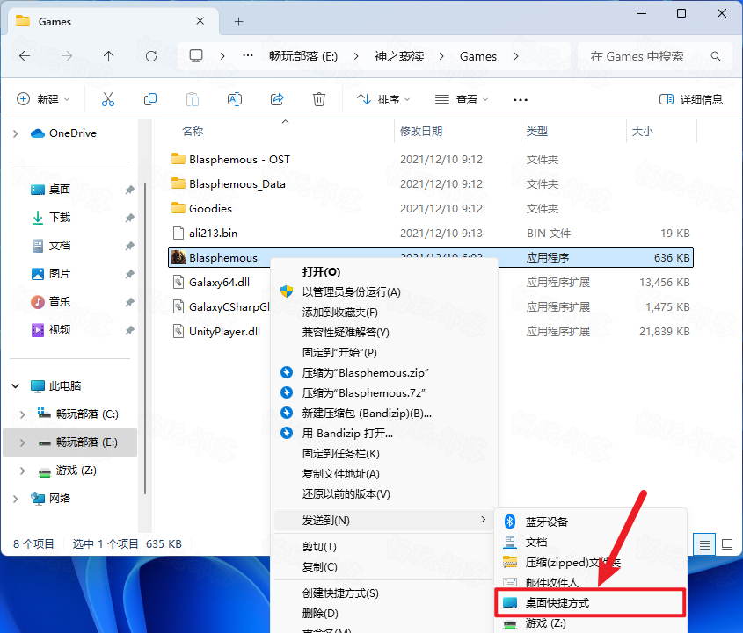Sort by the Name (名称) column header
This screenshot has width=743, height=633.
click(193, 132)
